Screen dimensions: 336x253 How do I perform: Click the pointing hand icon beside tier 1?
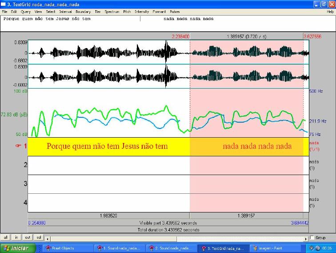tap(18, 146)
